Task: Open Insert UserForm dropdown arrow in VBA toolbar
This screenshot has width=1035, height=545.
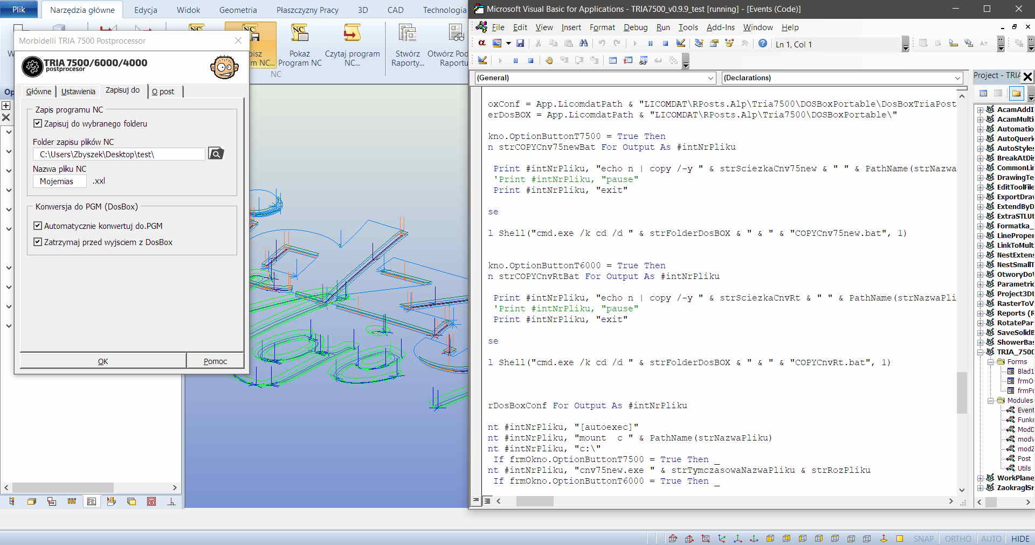Action: (508, 43)
